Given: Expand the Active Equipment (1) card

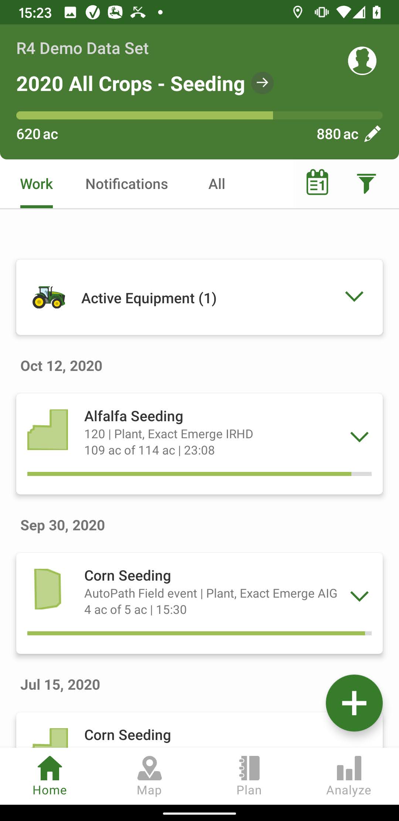Looking at the screenshot, I should click(199, 297).
